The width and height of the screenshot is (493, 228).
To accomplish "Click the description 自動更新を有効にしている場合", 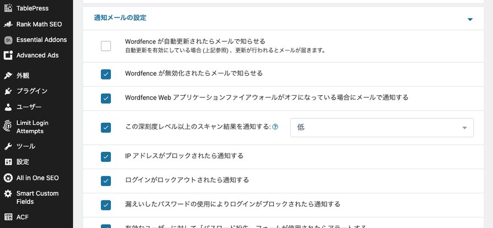I will (x=225, y=50).
